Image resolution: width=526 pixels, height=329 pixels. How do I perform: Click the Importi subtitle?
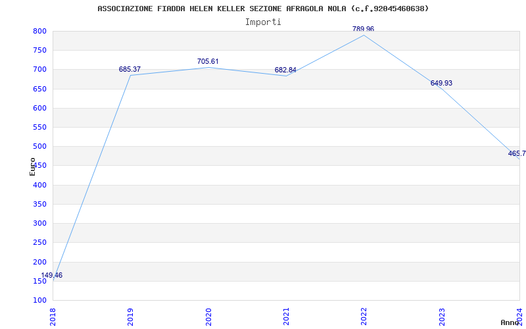tap(263, 22)
